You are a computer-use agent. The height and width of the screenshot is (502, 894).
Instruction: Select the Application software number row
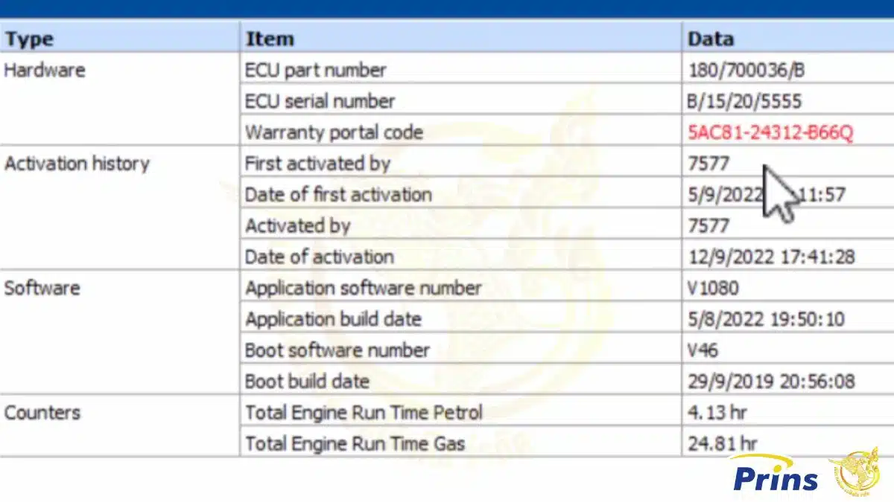[x=566, y=288]
